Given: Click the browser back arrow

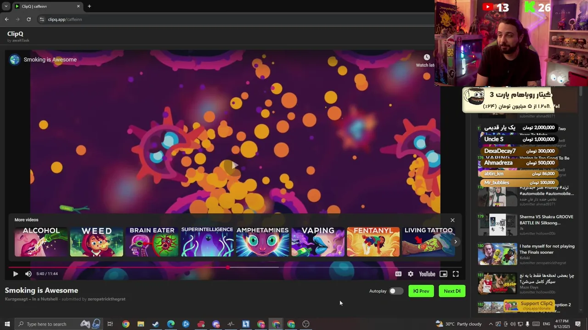Looking at the screenshot, I should coord(6,19).
